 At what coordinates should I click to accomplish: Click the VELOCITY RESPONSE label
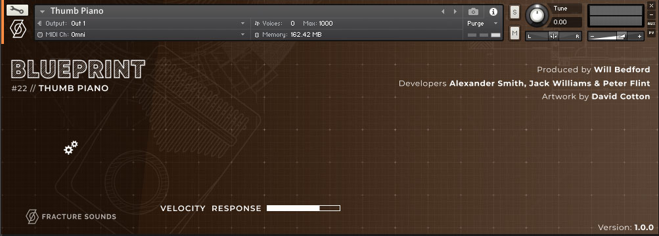click(210, 208)
